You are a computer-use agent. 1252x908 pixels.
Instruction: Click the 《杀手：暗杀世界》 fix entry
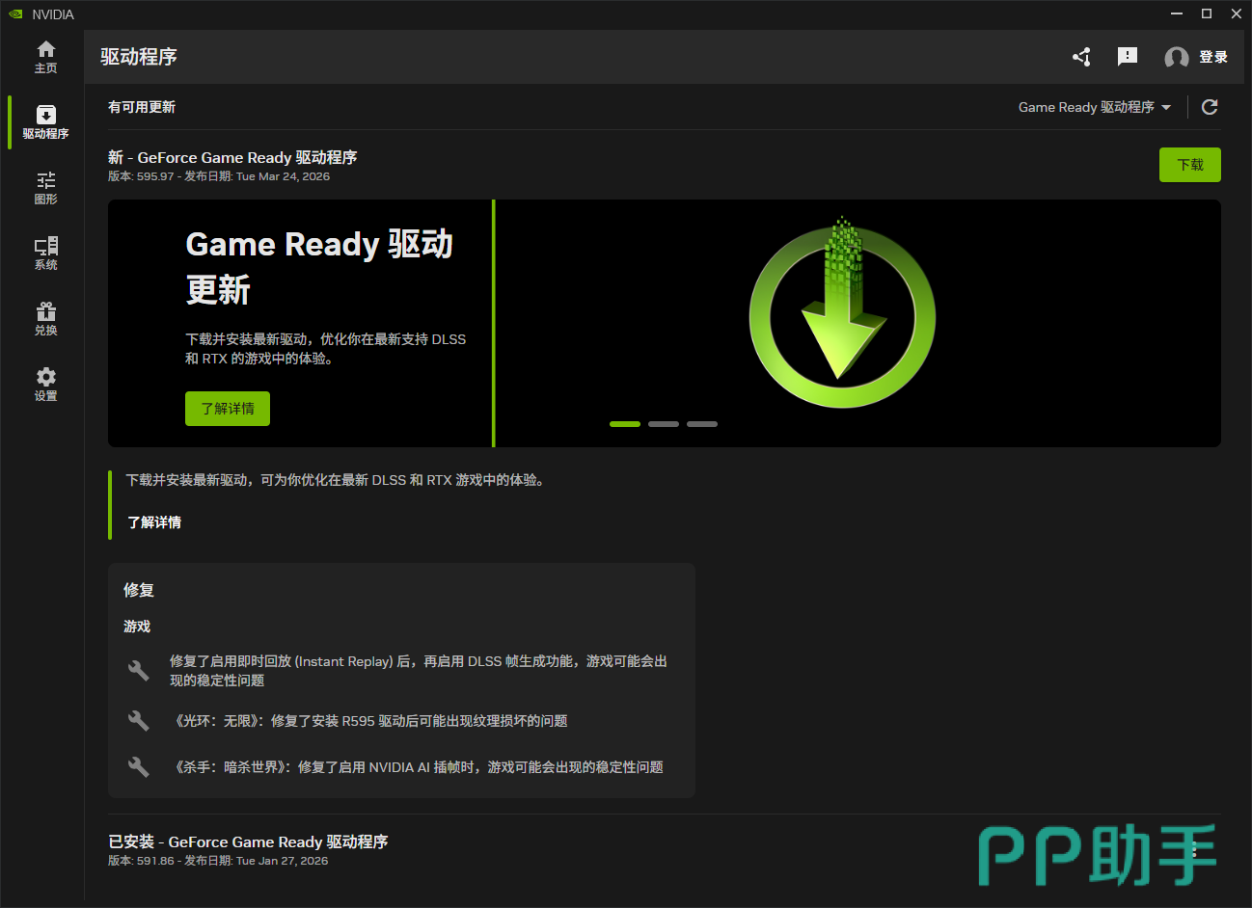click(417, 767)
